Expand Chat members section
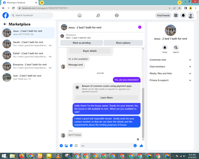 (170, 67)
